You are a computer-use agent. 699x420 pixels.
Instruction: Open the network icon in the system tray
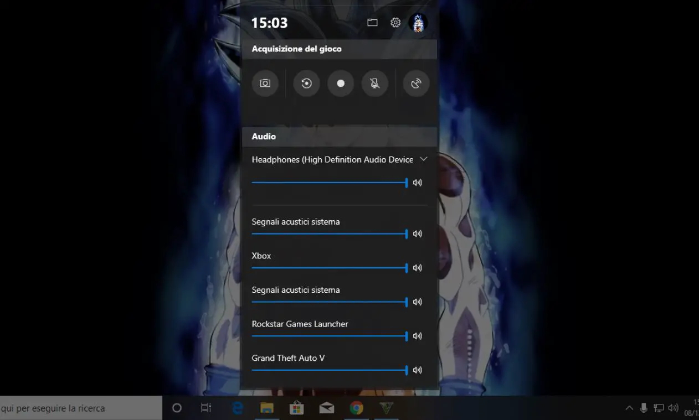[x=659, y=408]
